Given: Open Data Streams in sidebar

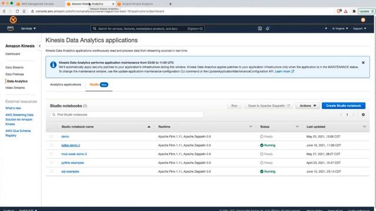Looking at the screenshot, I should pos(14,67).
